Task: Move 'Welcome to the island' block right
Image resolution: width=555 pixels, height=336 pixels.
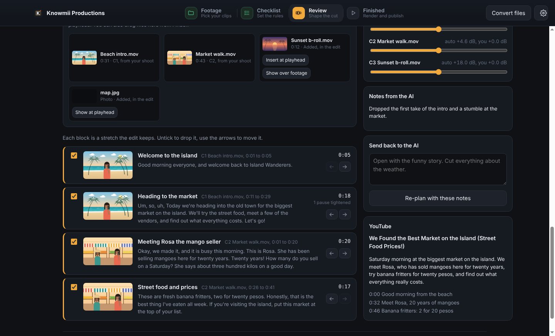Action: tap(345, 167)
